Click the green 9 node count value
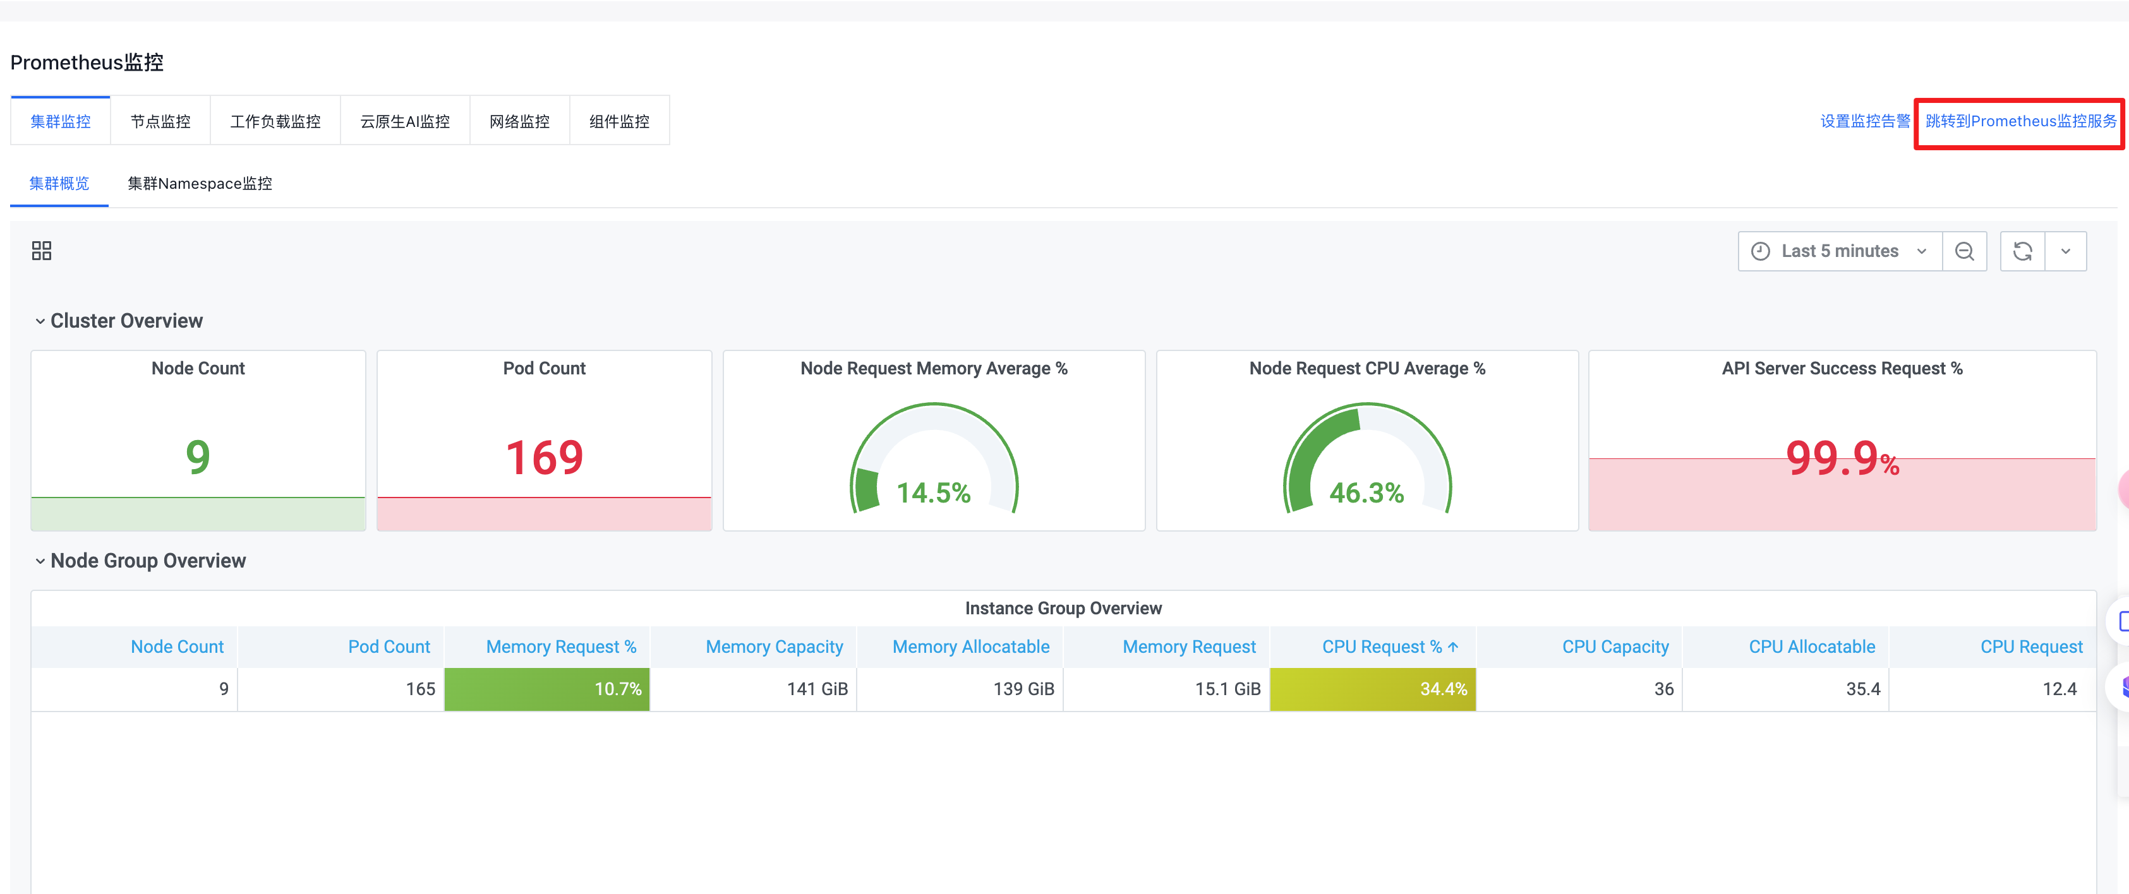Image resolution: width=2129 pixels, height=894 pixels. click(x=198, y=457)
